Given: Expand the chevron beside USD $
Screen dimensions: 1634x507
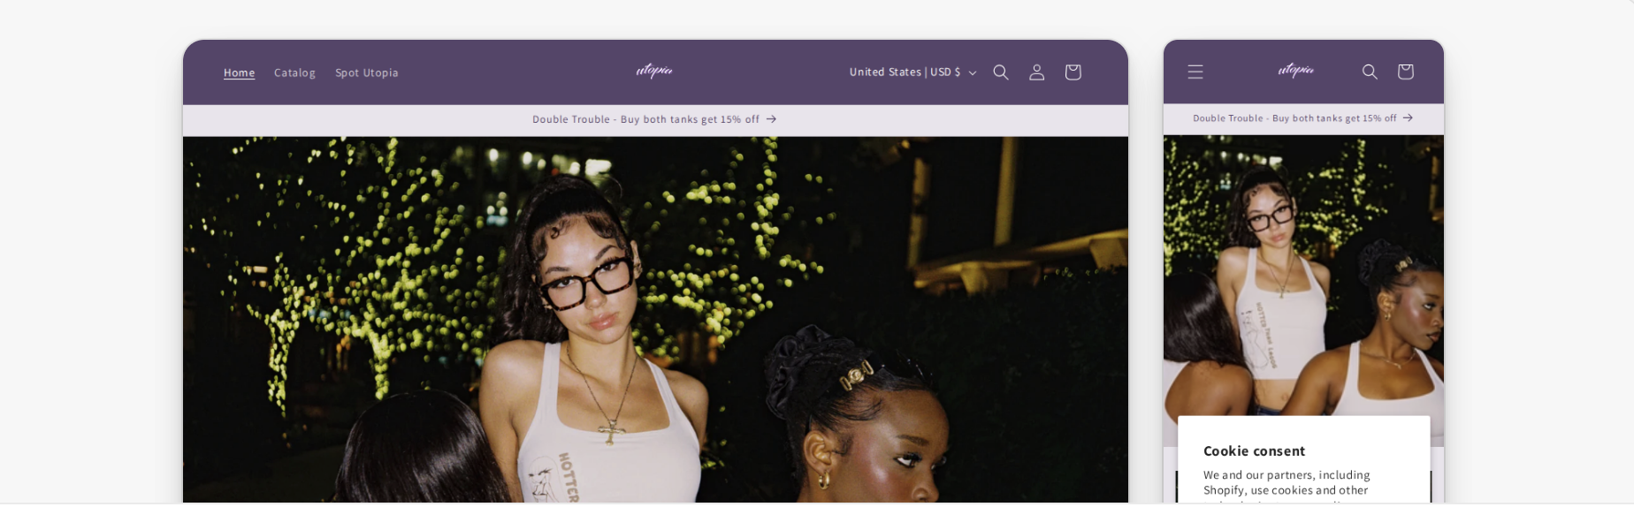Looking at the screenshot, I should (973, 73).
